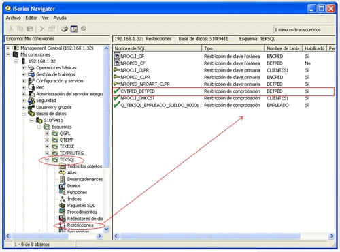Click the Cancel request toolbar icon
340x252 pixels.
(x=84, y=29)
